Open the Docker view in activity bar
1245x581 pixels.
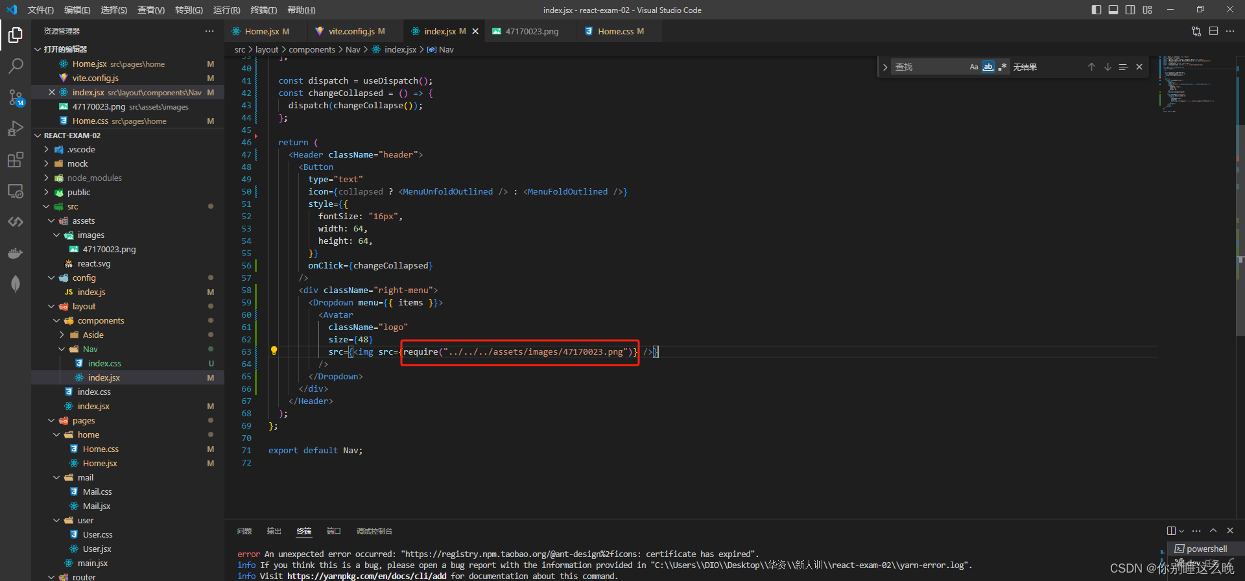16,253
